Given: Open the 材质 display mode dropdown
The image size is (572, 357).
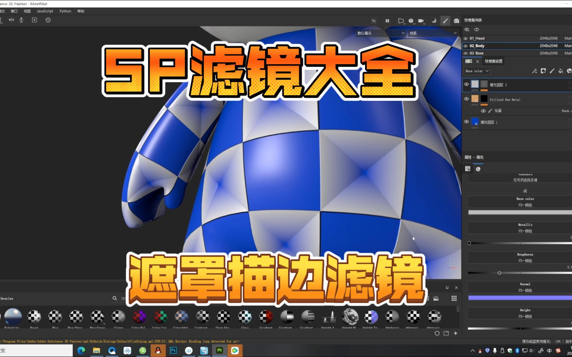Looking at the screenshot, I should click(x=433, y=33).
